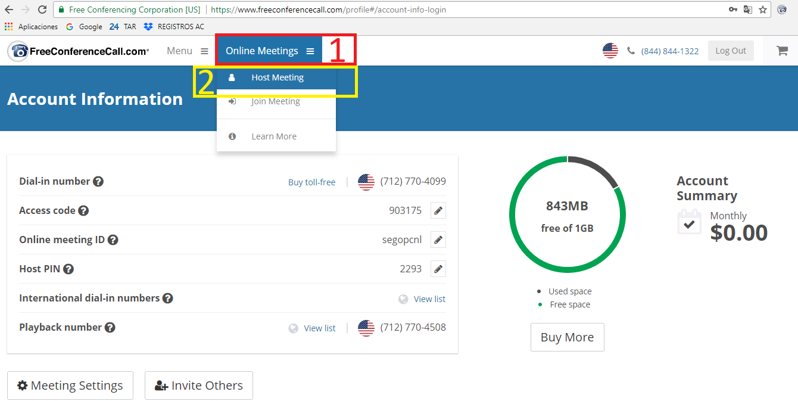798x401 pixels.
Task: Expand the Menu hamburger dropdown
Action: [188, 51]
